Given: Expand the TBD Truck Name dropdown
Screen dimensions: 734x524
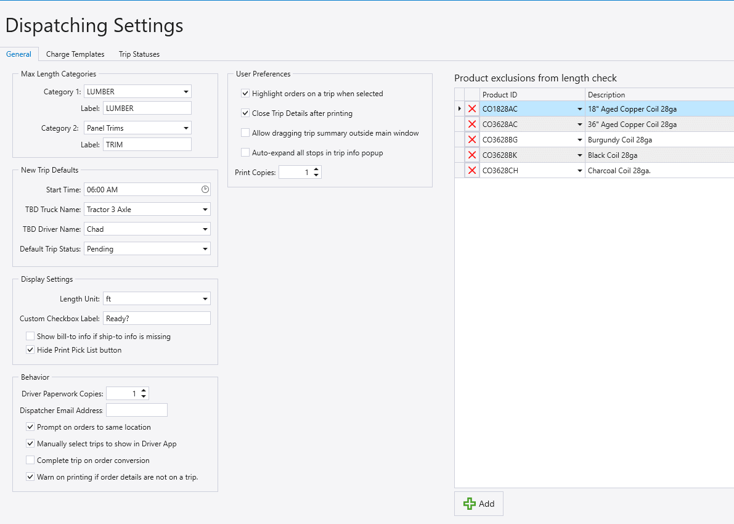Looking at the screenshot, I should (x=205, y=210).
